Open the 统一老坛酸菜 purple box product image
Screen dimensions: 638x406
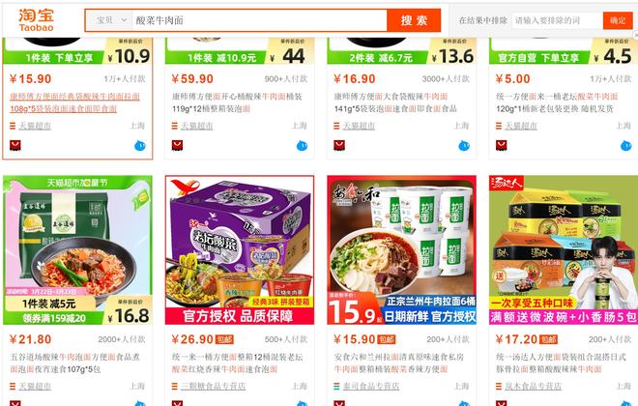[240, 249]
